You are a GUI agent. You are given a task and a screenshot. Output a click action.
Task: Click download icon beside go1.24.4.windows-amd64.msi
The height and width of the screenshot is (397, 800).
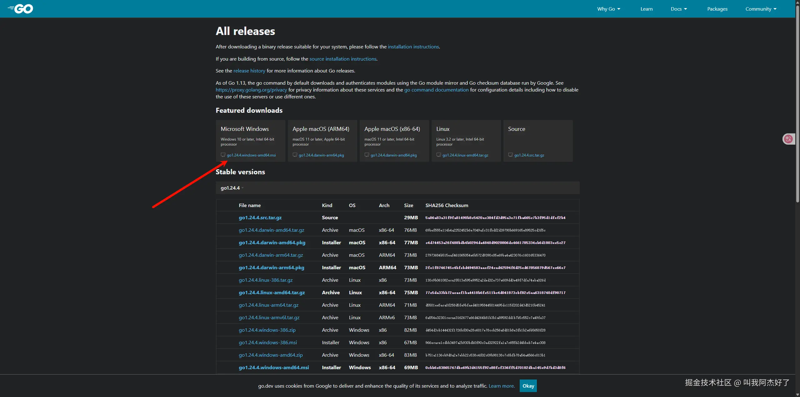click(223, 155)
